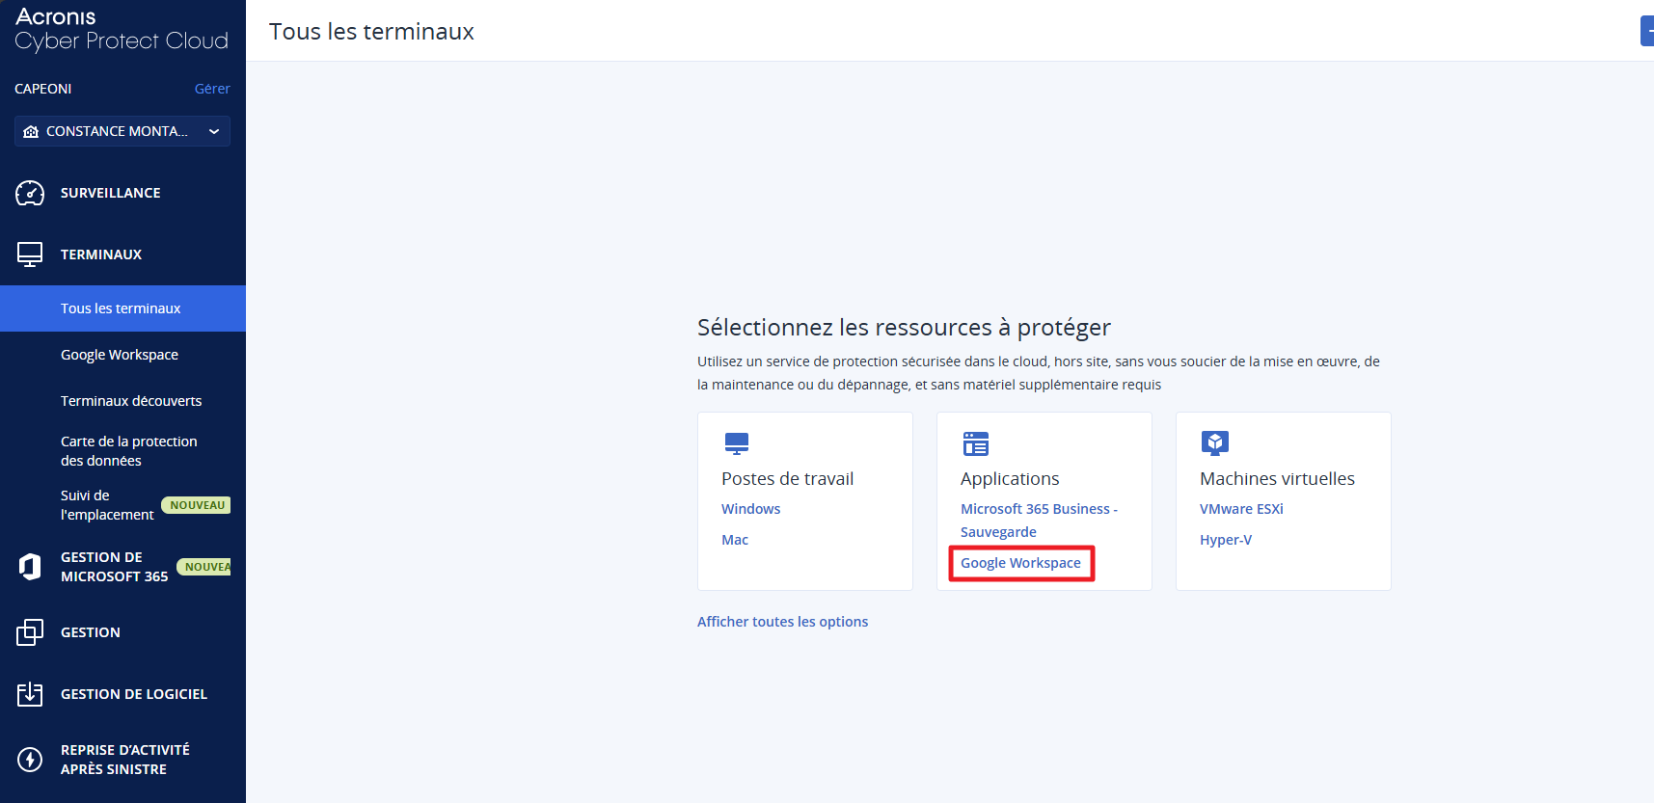Click the Tous les terminaux page title
Image resolution: width=1654 pixels, height=803 pixels.
(371, 32)
